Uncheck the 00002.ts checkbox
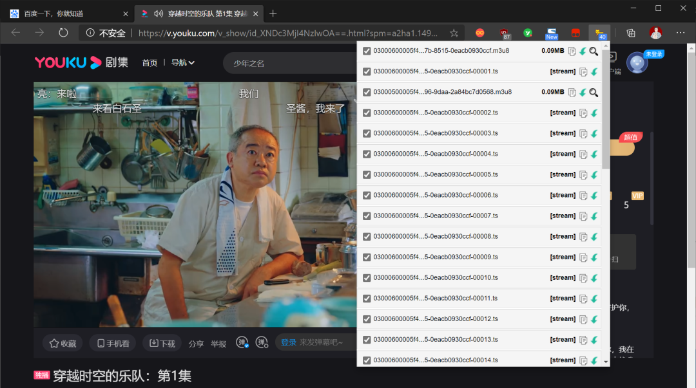696x388 pixels. [x=367, y=113]
